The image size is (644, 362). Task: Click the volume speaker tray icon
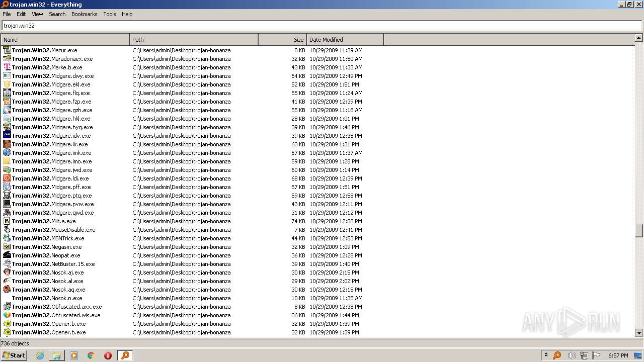(572, 355)
